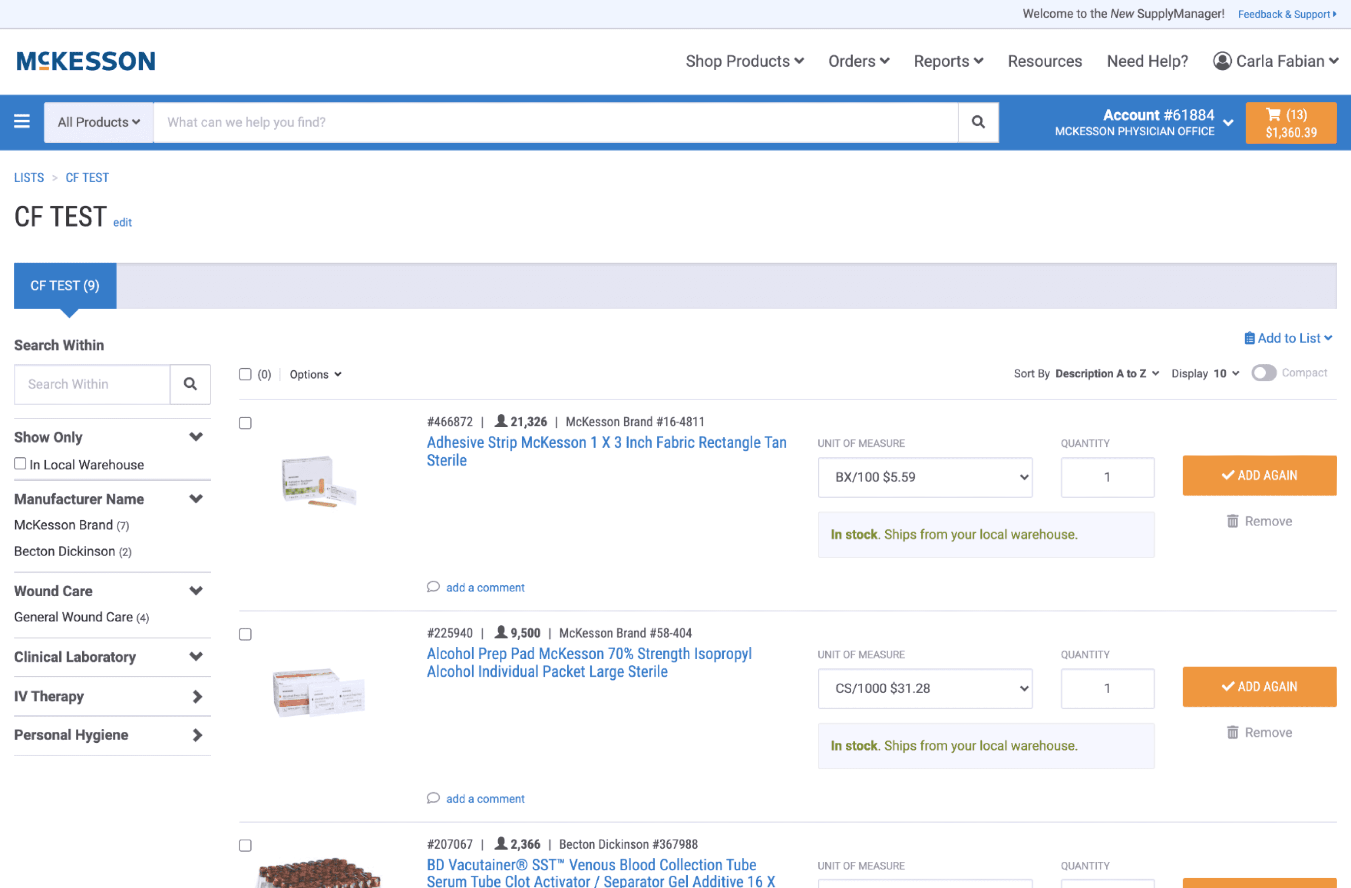The width and height of the screenshot is (1351, 888).
Task: Open the hamburger menu icon
Action: pos(22,122)
